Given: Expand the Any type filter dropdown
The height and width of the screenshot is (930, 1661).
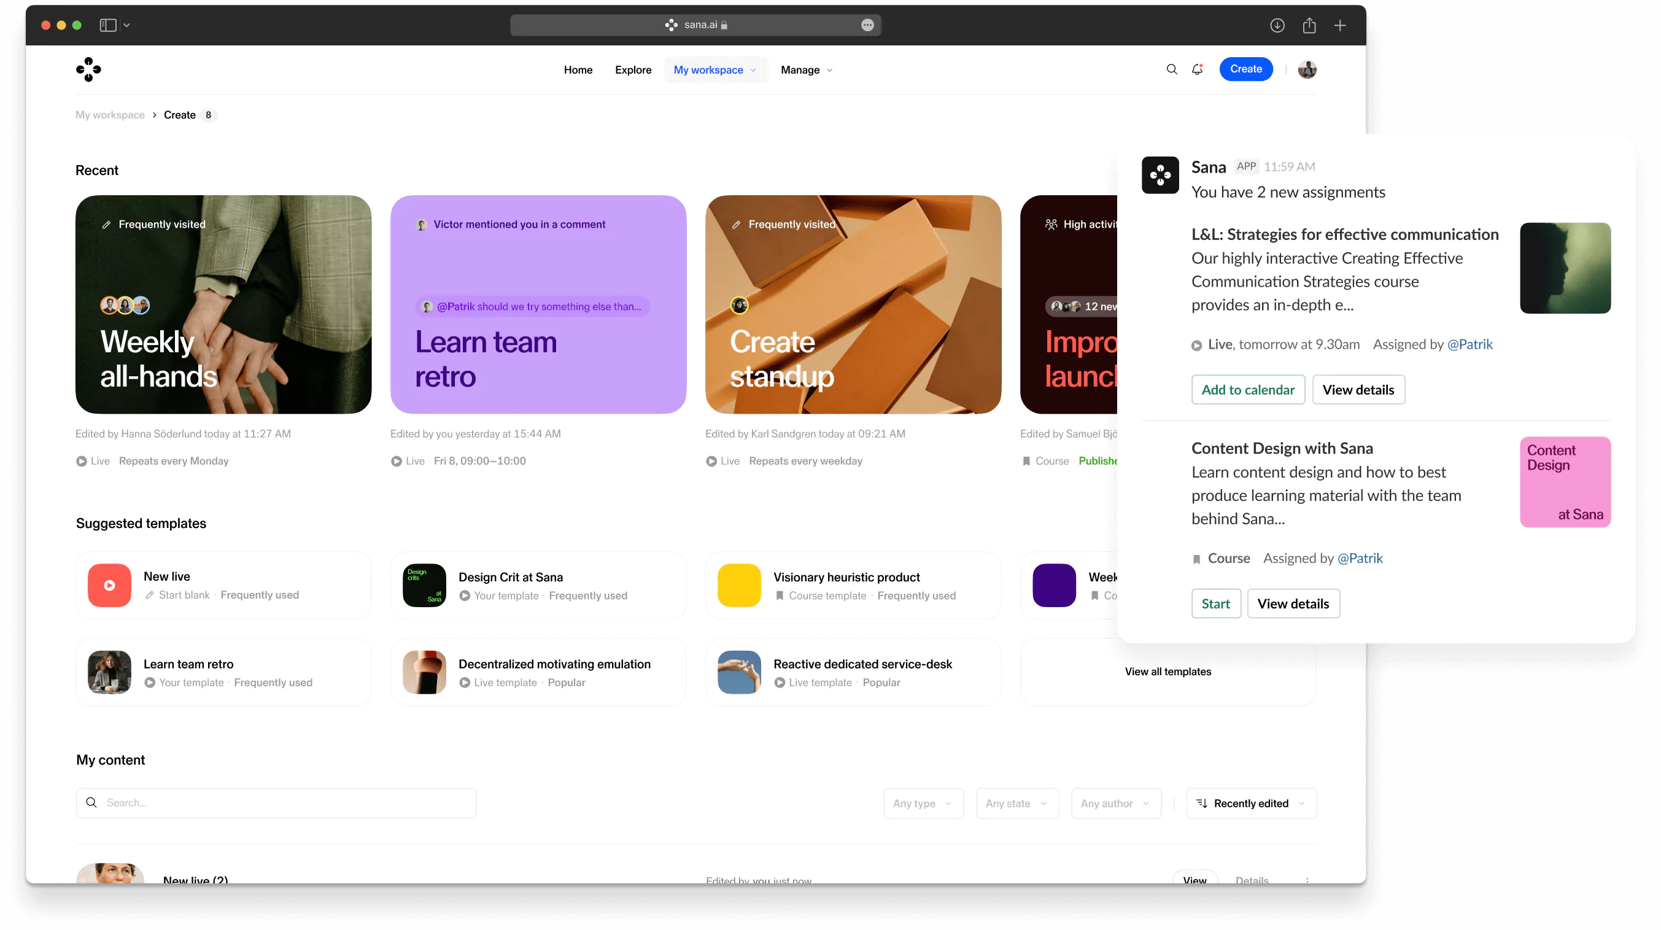Looking at the screenshot, I should [923, 803].
